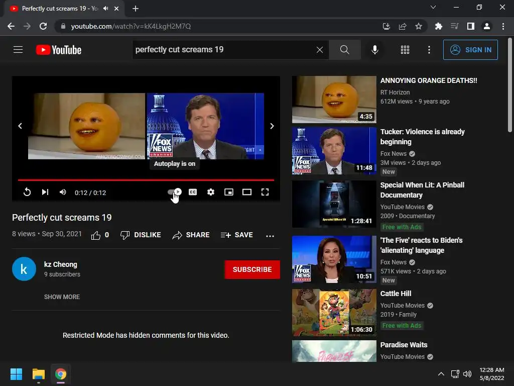View site information lock icon

coord(63,26)
